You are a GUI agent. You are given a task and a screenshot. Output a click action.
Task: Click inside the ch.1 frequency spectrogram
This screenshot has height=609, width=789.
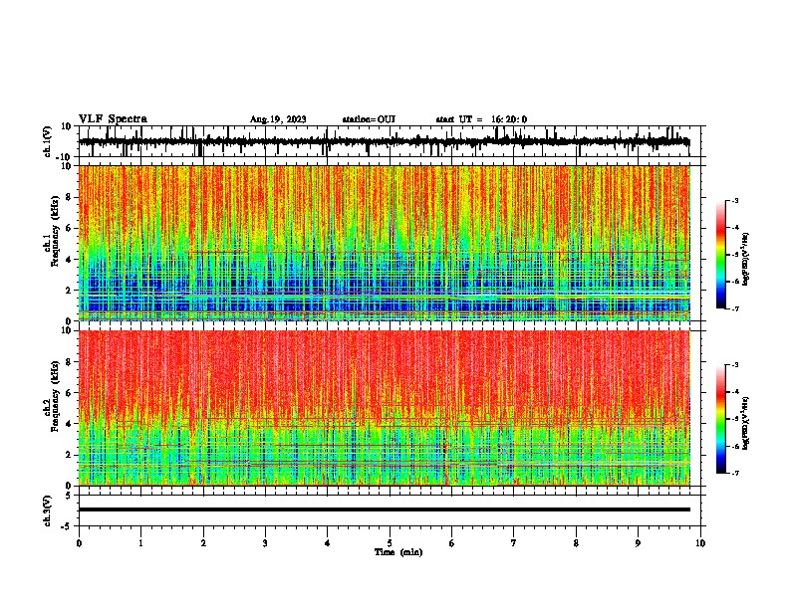point(384,243)
